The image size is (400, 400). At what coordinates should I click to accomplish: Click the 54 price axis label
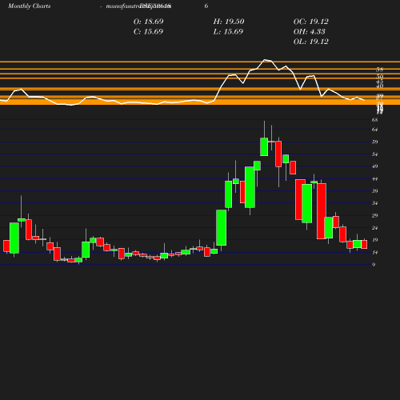374,154
